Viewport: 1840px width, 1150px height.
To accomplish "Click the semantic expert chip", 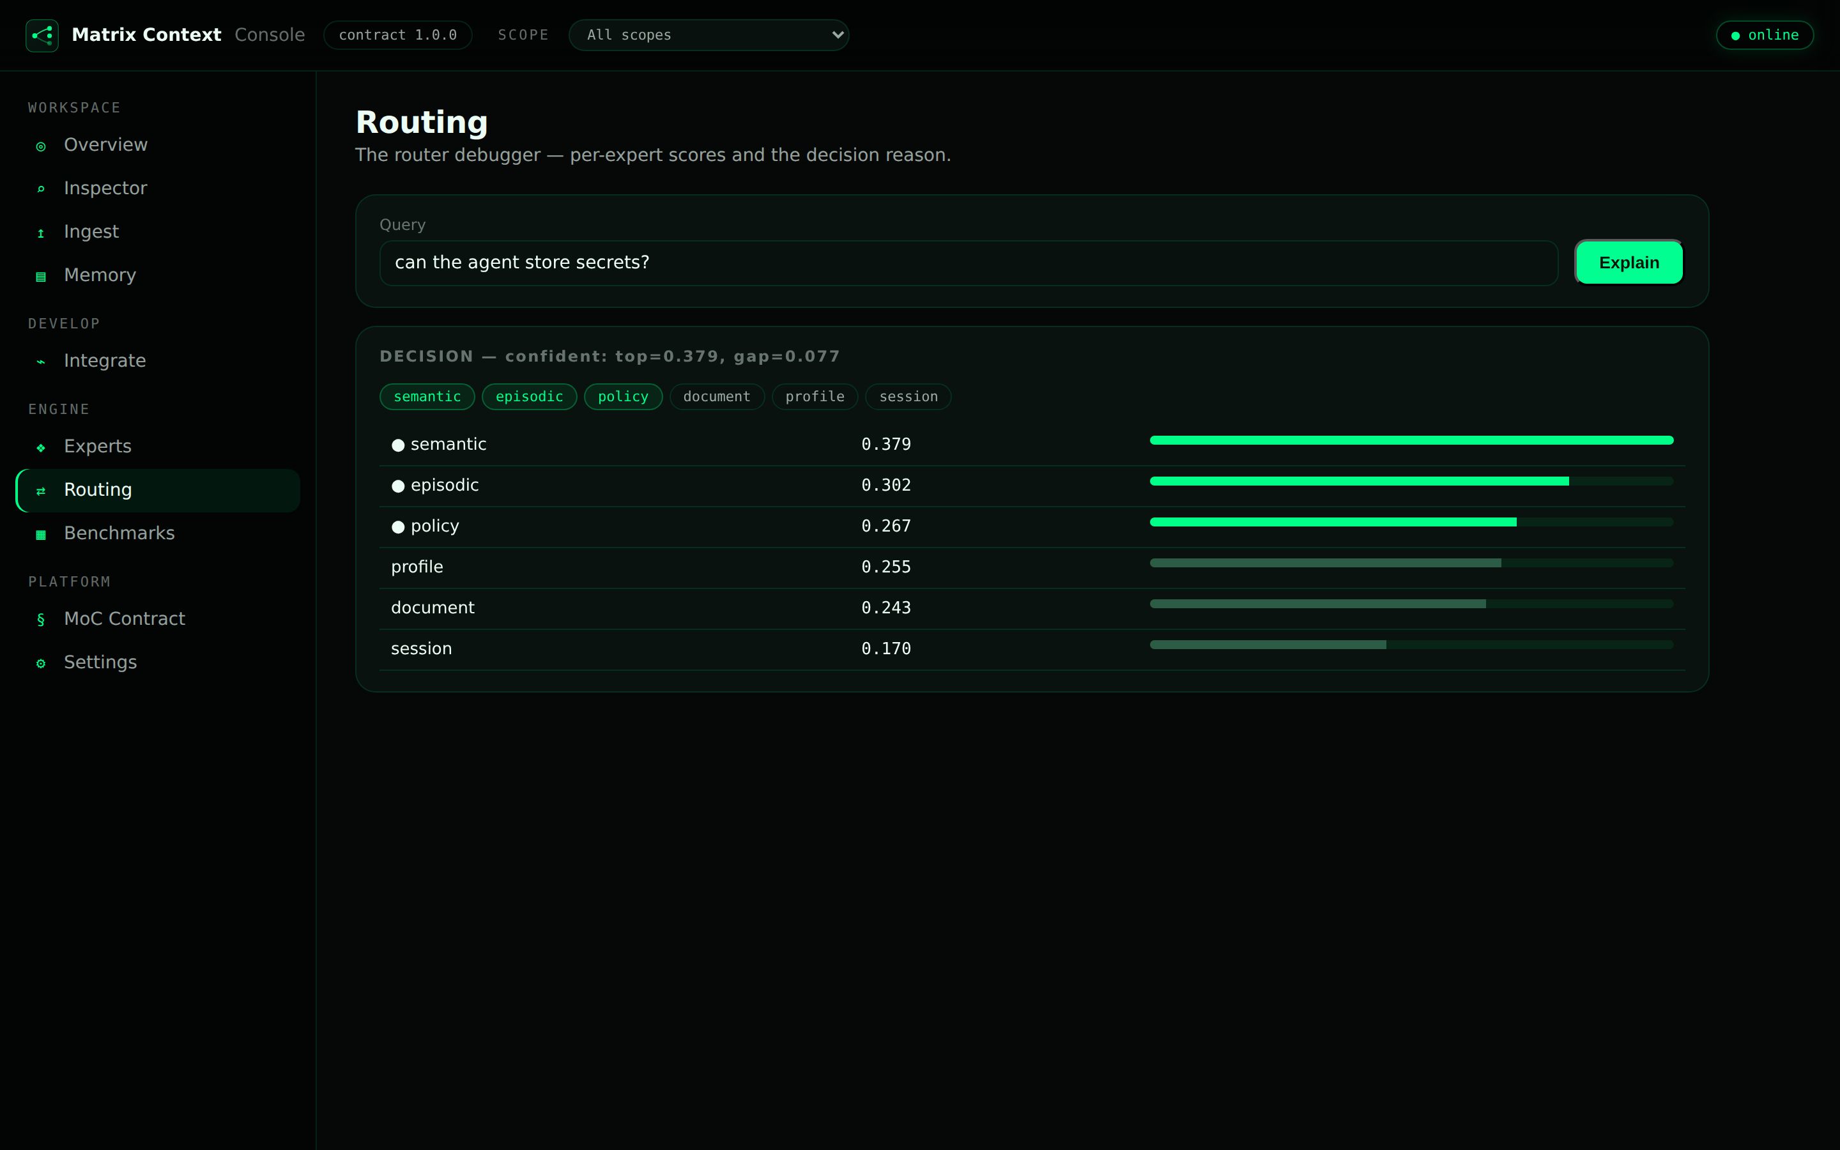I will (x=427, y=397).
